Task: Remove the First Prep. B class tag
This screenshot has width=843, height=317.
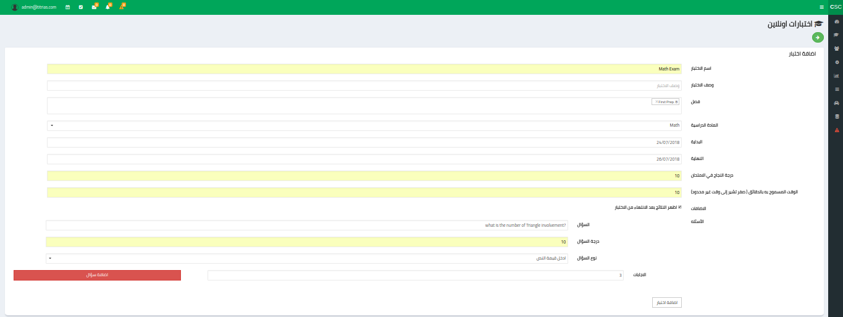Action: point(656,101)
